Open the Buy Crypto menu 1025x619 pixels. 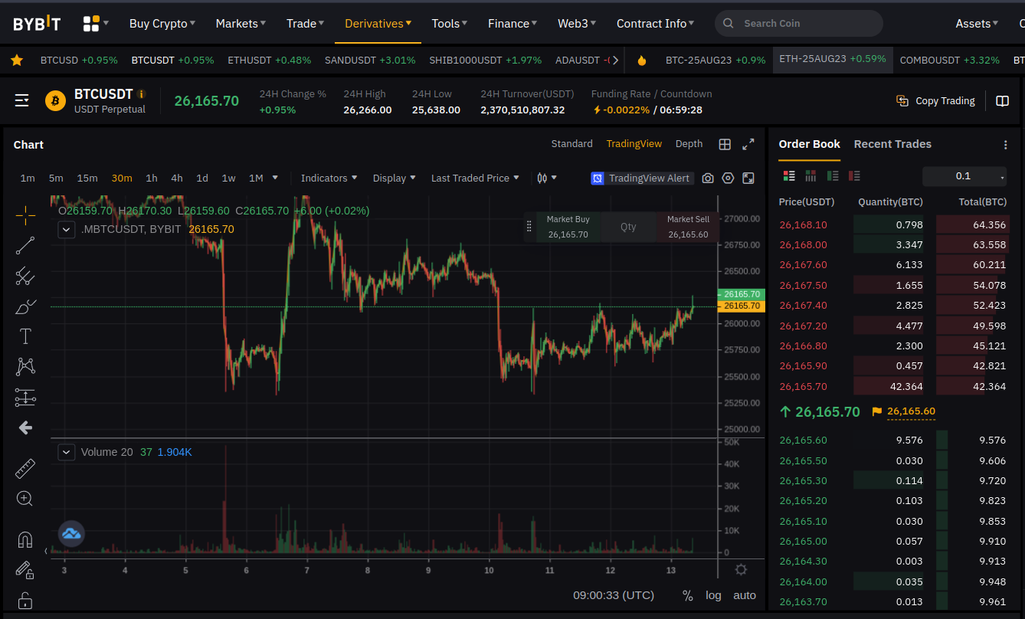click(162, 24)
